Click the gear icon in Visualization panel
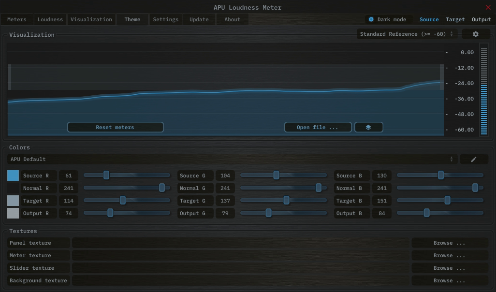496x292 pixels. [475, 34]
